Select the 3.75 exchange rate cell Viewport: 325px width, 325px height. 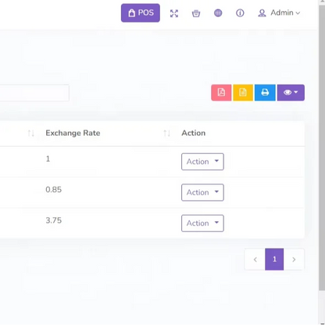pos(54,220)
